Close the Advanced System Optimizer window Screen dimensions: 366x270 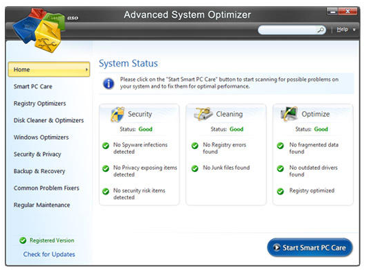(x=347, y=12)
